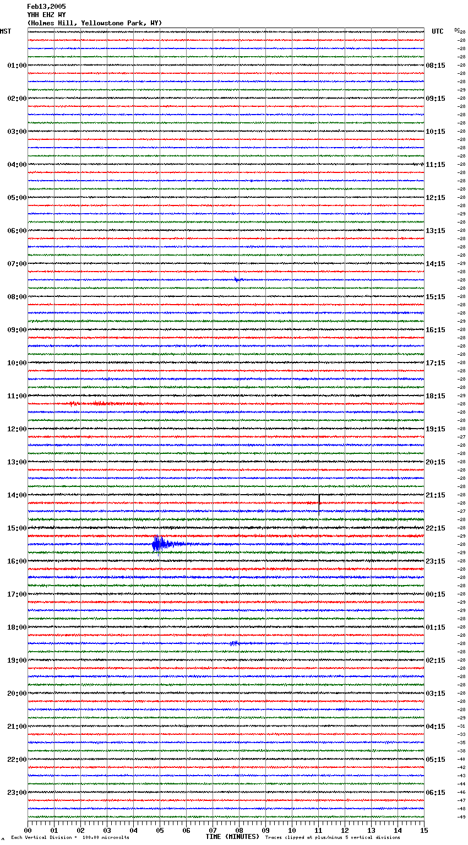Select the 18:00 MST time label
This screenshot has width=468, height=845.
pyautogui.click(x=17, y=627)
